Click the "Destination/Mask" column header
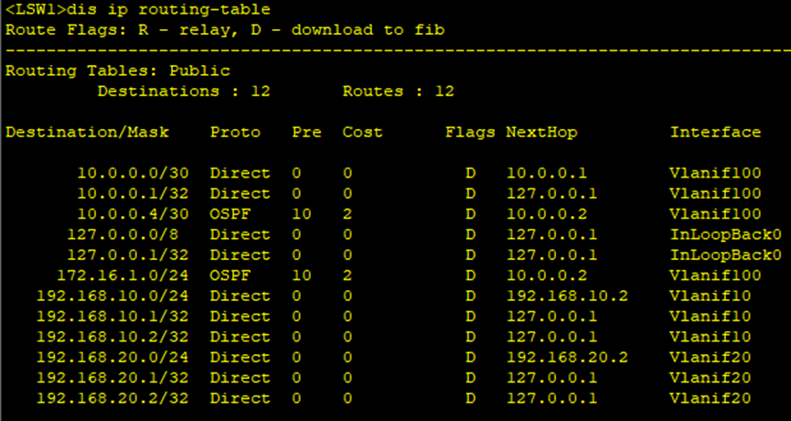This screenshot has height=421, width=791. (87, 133)
